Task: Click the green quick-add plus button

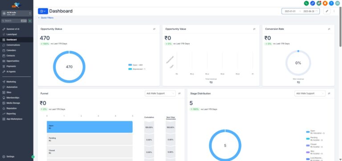Action: click(30, 21)
